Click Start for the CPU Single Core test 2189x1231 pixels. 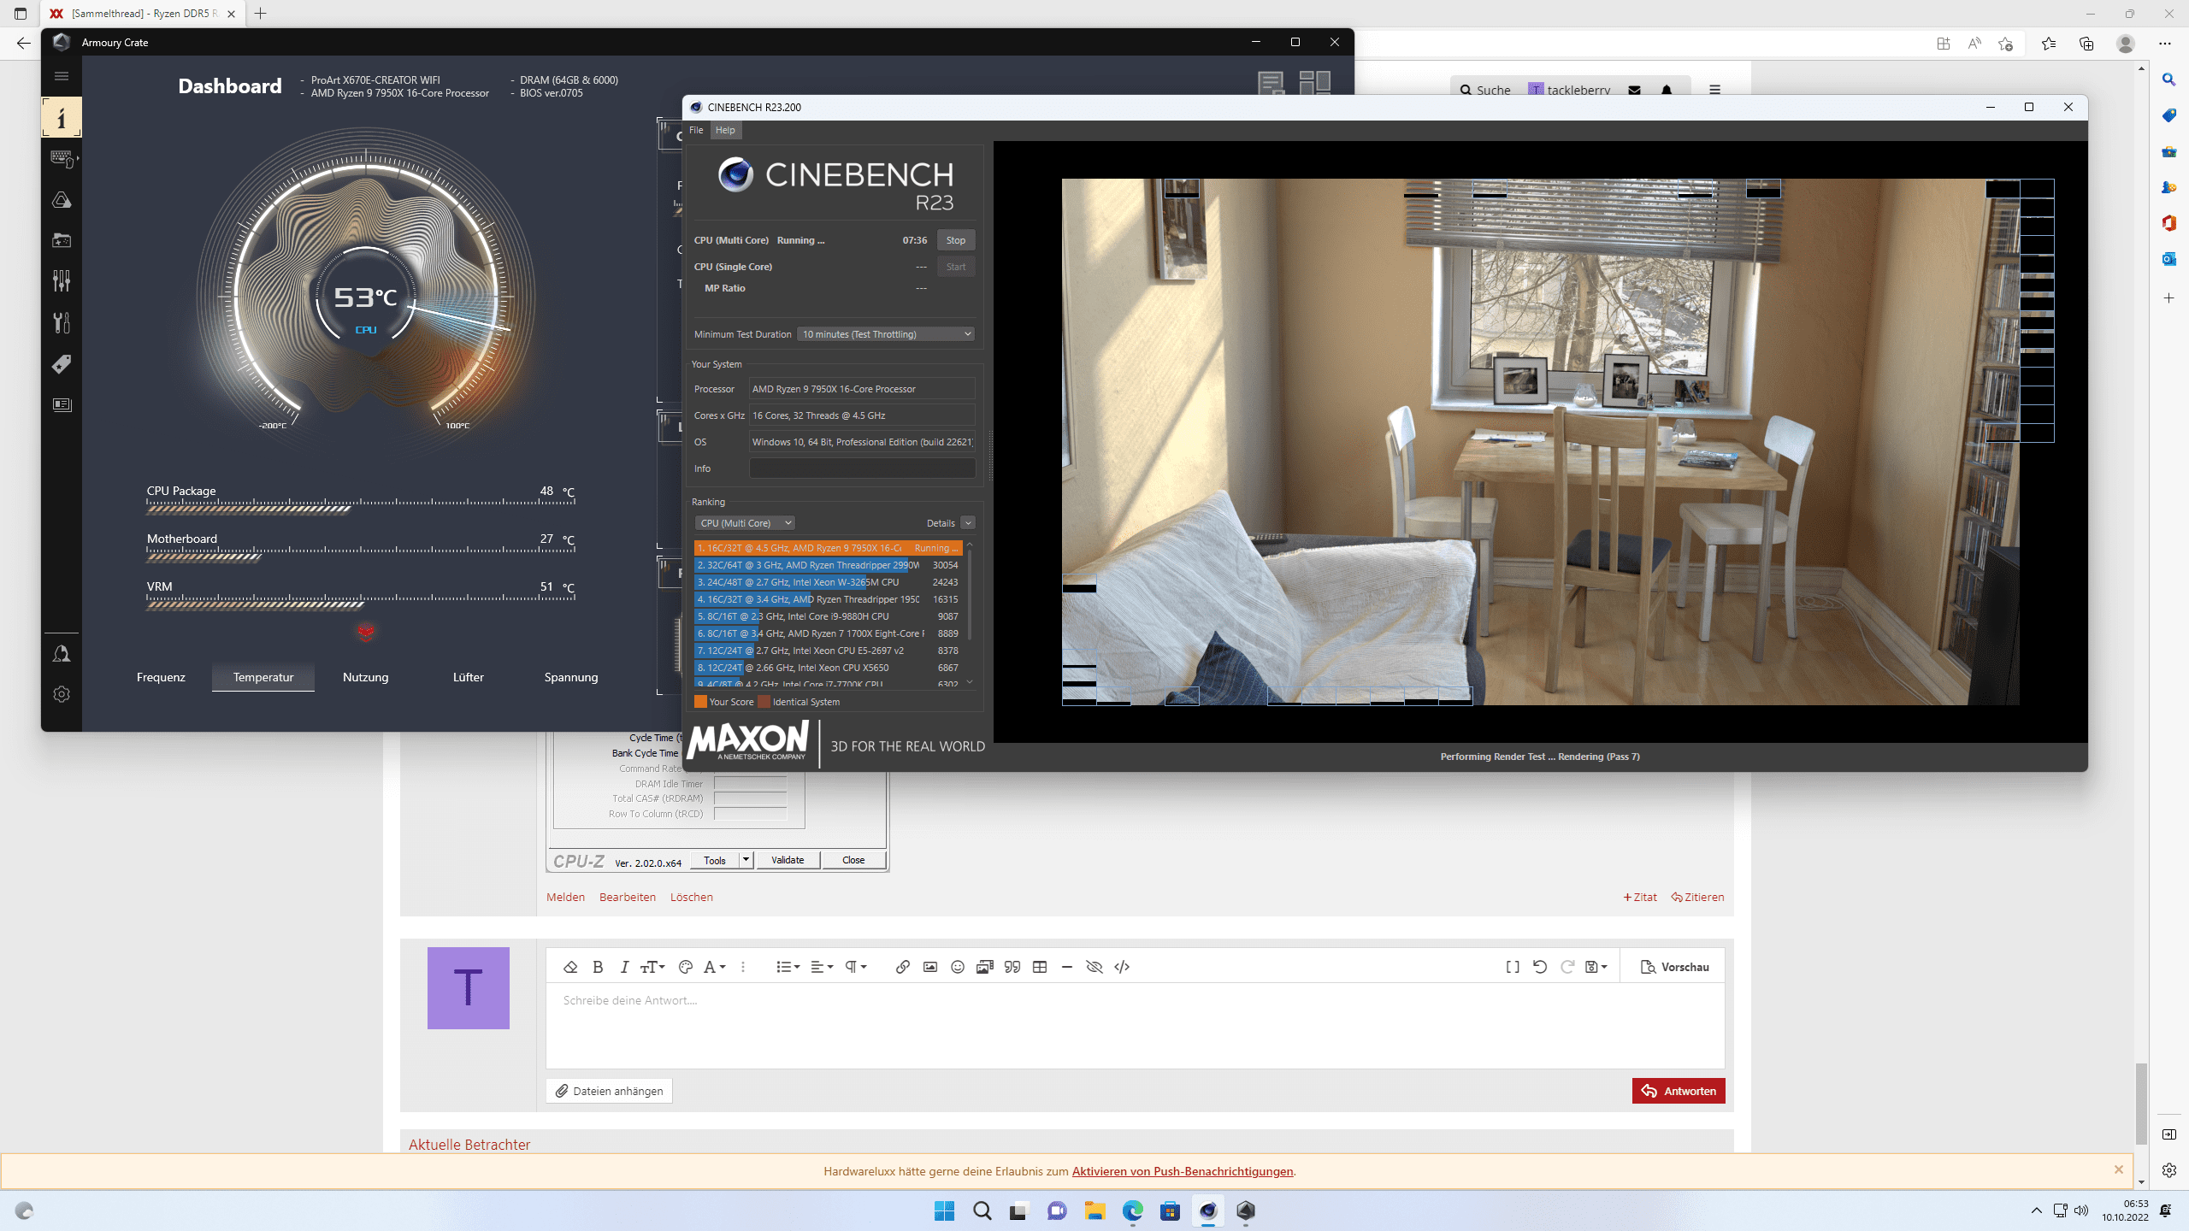(956, 267)
